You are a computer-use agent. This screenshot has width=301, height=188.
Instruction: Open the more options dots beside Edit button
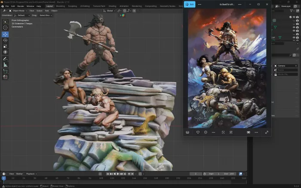coord(200,4)
